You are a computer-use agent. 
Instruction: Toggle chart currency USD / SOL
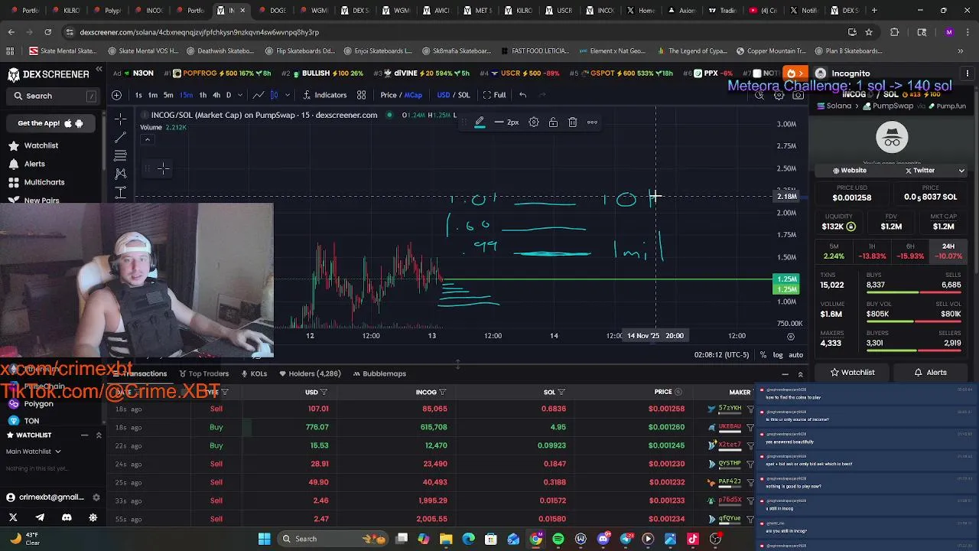454,95
